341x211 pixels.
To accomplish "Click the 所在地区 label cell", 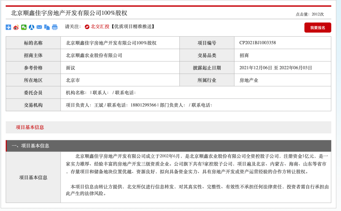I will point(33,80).
